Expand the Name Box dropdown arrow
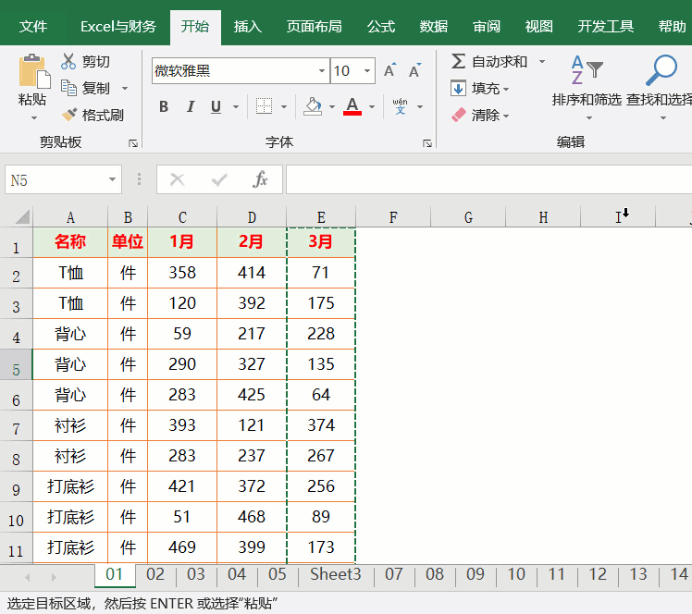The width and height of the screenshot is (692, 614). 112,180
